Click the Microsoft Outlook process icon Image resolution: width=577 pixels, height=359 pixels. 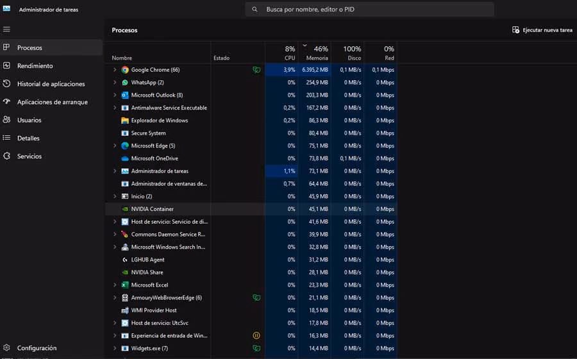pyautogui.click(x=125, y=96)
